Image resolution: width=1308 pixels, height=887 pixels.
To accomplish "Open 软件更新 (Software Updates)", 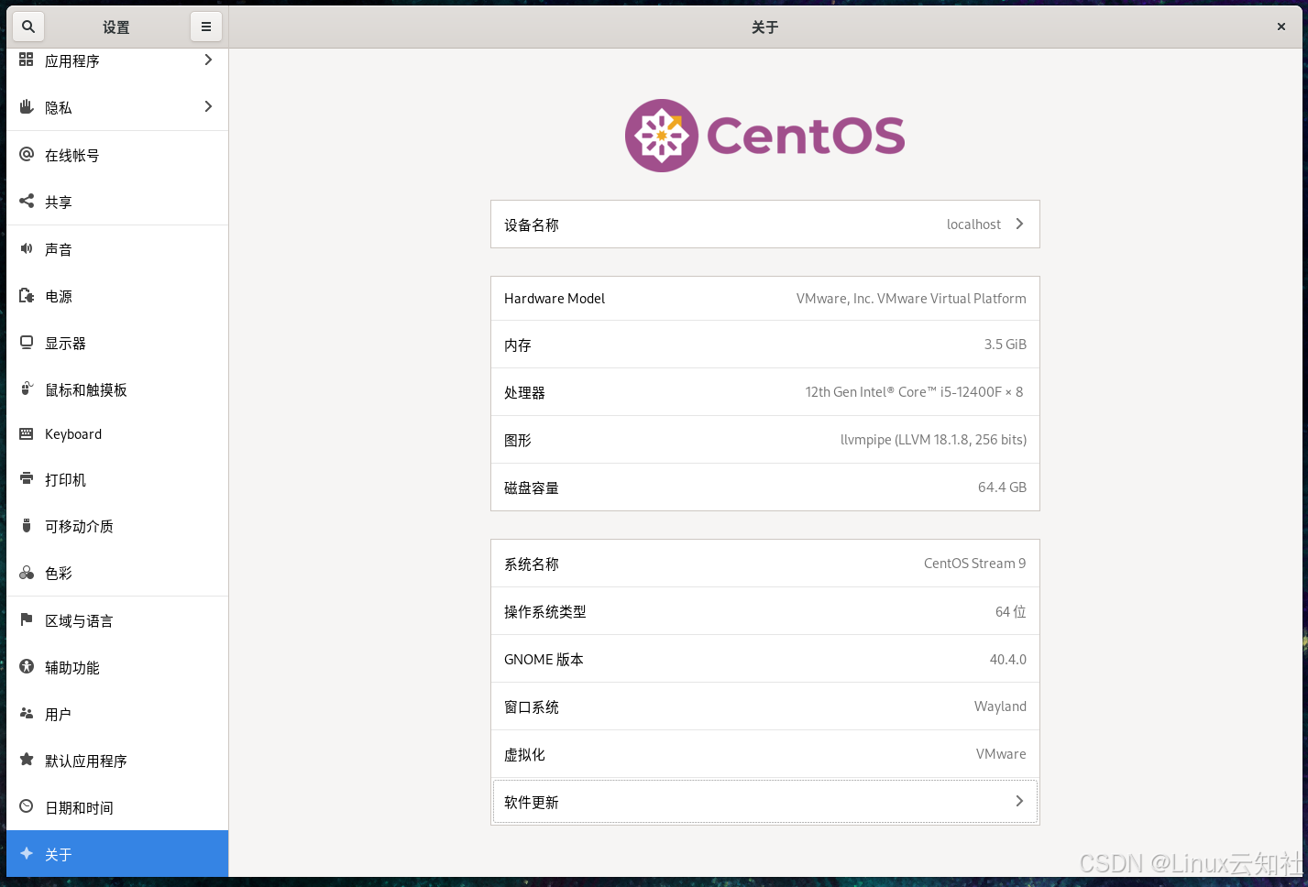I will pyautogui.click(x=764, y=801).
